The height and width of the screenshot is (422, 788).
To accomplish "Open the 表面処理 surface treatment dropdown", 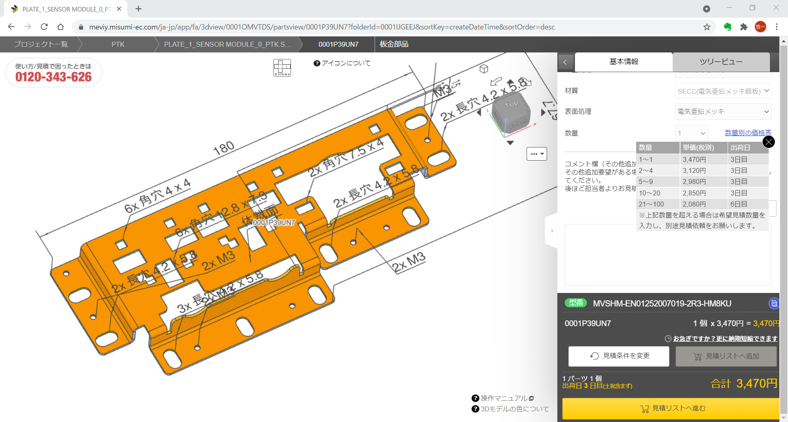I will coord(723,111).
